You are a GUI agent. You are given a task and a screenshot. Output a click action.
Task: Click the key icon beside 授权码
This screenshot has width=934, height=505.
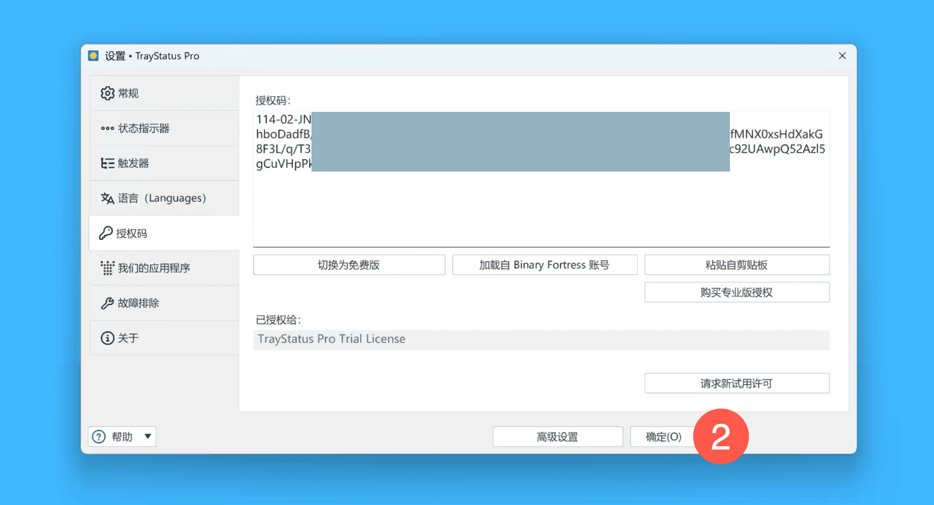click(x=106, y=233)
